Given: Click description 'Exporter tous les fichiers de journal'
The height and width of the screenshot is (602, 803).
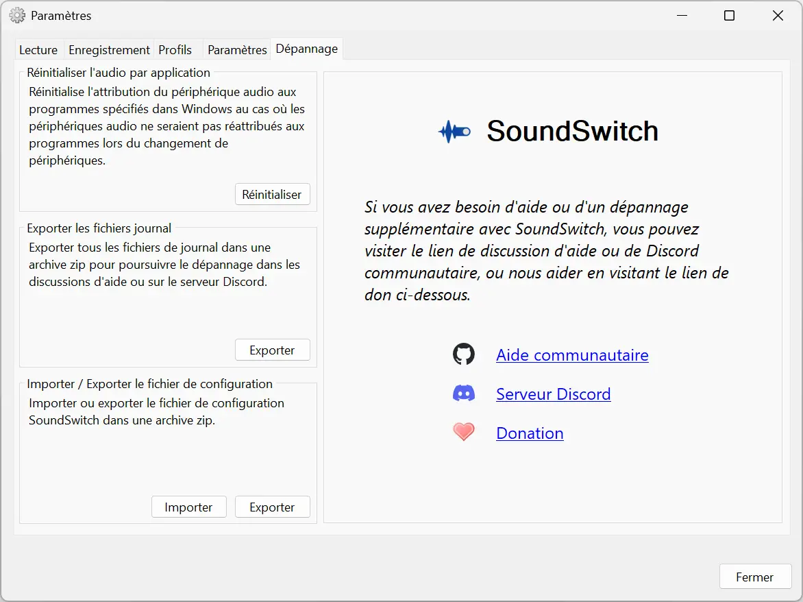Looking at the screenshot, I should pyautogui.click(x=164, y=265).
